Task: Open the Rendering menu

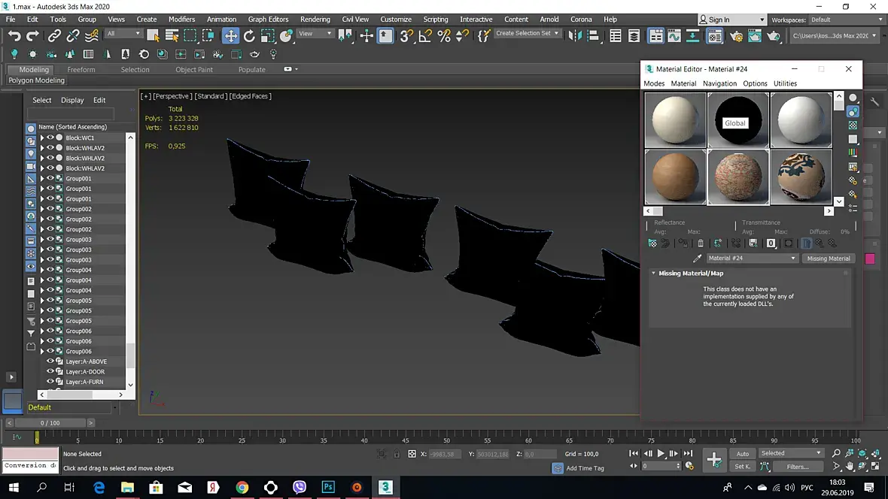Action: 315,20
